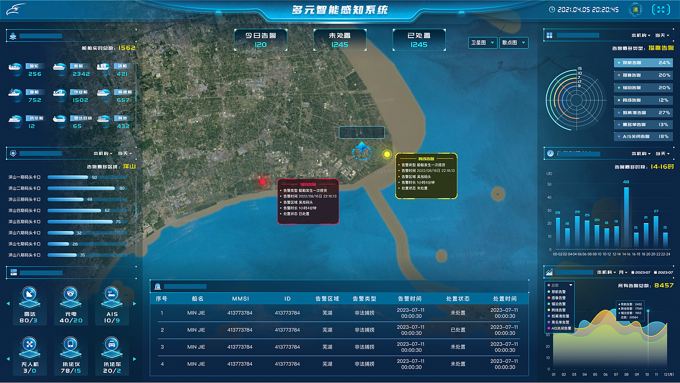Toggle the 总数 legend series in the trend chart
Viewport: 680px width, 383px height.
554,285
